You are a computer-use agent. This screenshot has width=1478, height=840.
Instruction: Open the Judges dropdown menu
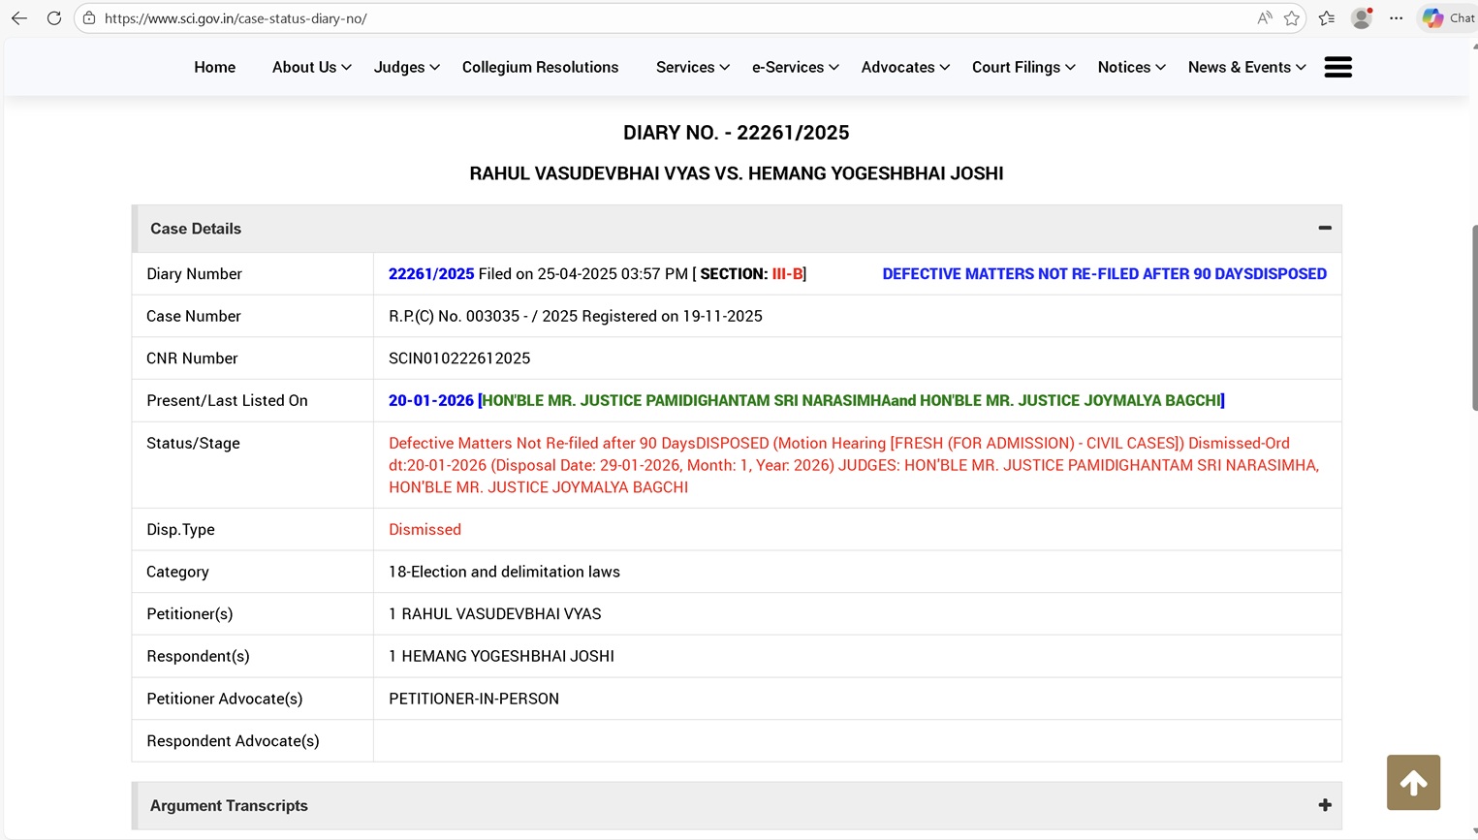pyautogui.click(x=406, y=67)
